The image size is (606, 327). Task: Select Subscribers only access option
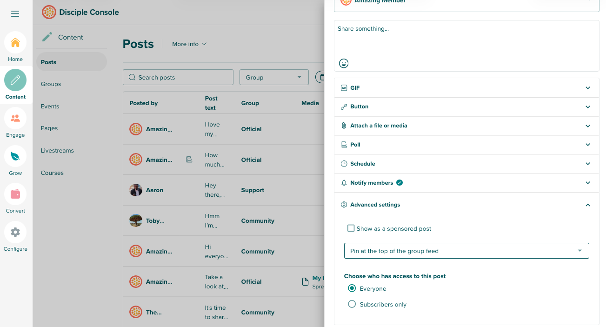click(x=352, y=304)
